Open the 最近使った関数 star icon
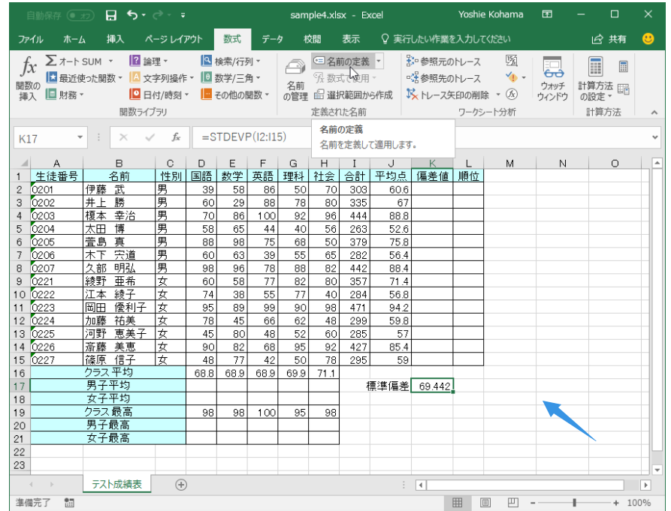671x511 pixels. pyautogui.click(x=51, y=77)
